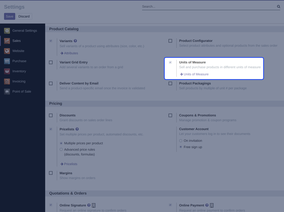
Task: Enable the Product Configurator checkbox
Action: [x=170, y=41]
